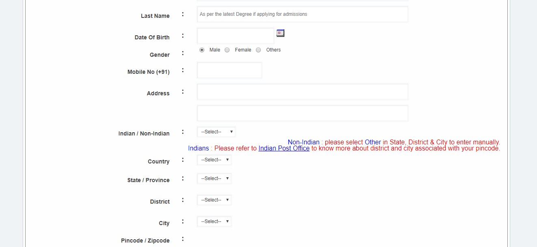This screenshot has height=247, width=537.
Task: Open the State / Province dropdown
Action: coord(214,178)
